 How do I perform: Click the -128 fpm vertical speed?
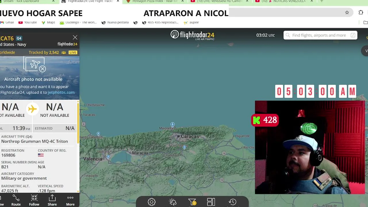(x=46, y=191)
